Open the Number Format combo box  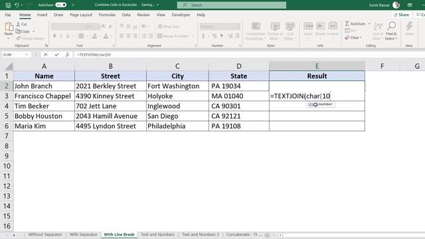point(220,27)
